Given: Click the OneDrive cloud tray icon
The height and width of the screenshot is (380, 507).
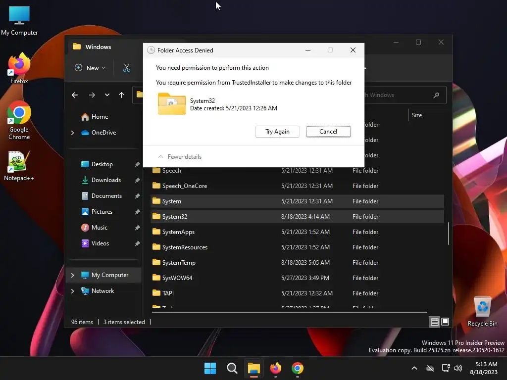Looking at the screenshot, I should (x=430, y=368).
